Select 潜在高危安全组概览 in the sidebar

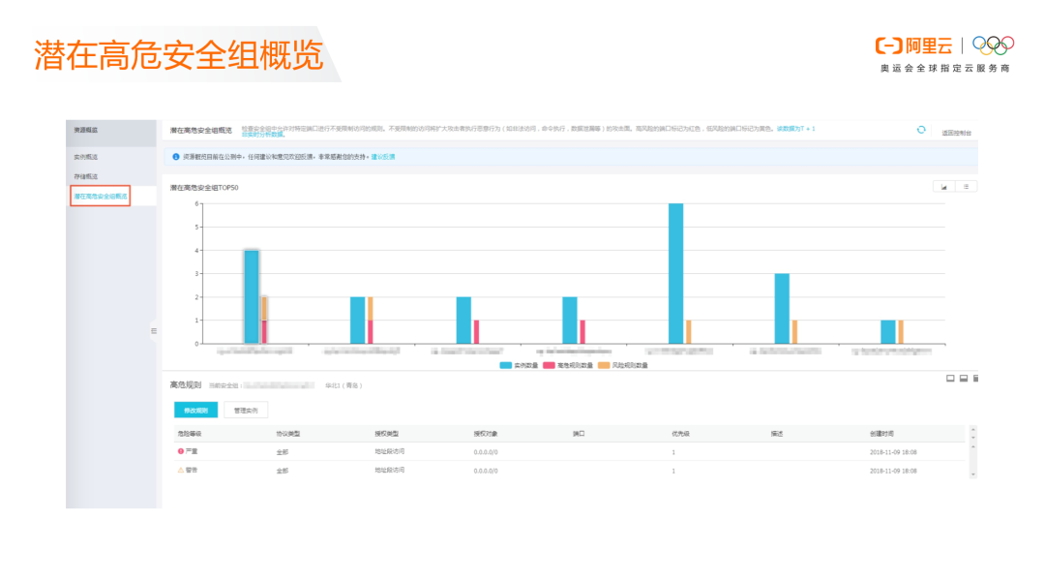click(x=100, y=197)
